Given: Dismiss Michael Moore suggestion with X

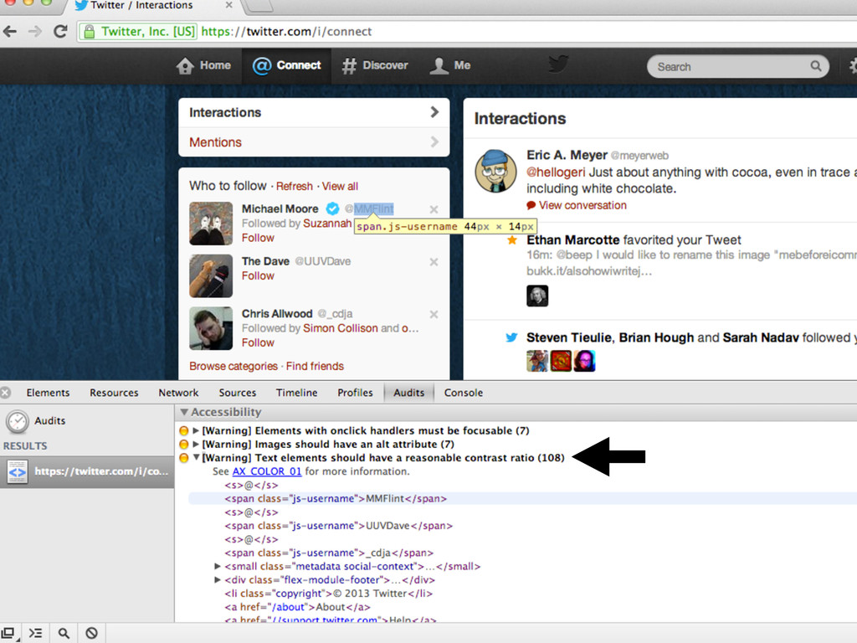Looking at the screenshot, I should [434, 209].
